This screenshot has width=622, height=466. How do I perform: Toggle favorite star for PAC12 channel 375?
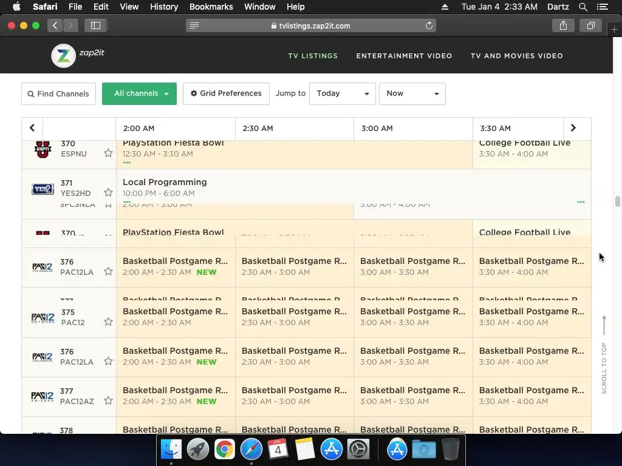pos(108,322)
